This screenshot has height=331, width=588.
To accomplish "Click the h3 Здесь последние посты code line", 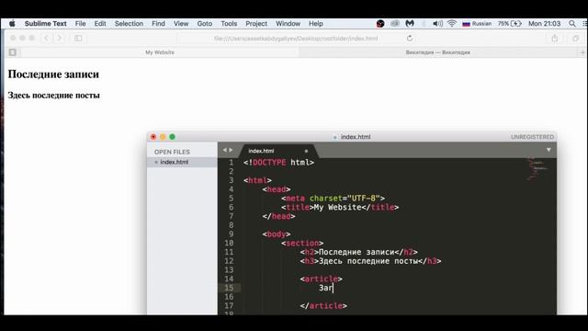I will (370, 261).
